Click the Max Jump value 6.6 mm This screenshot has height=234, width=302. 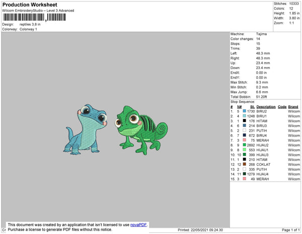click(262, 92)
